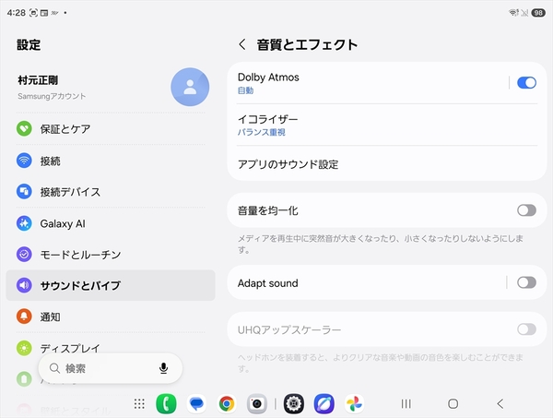This screenshot has height=418, width=553.
Task: Select 保証とケア in the settings list
Action: [111, 129]
